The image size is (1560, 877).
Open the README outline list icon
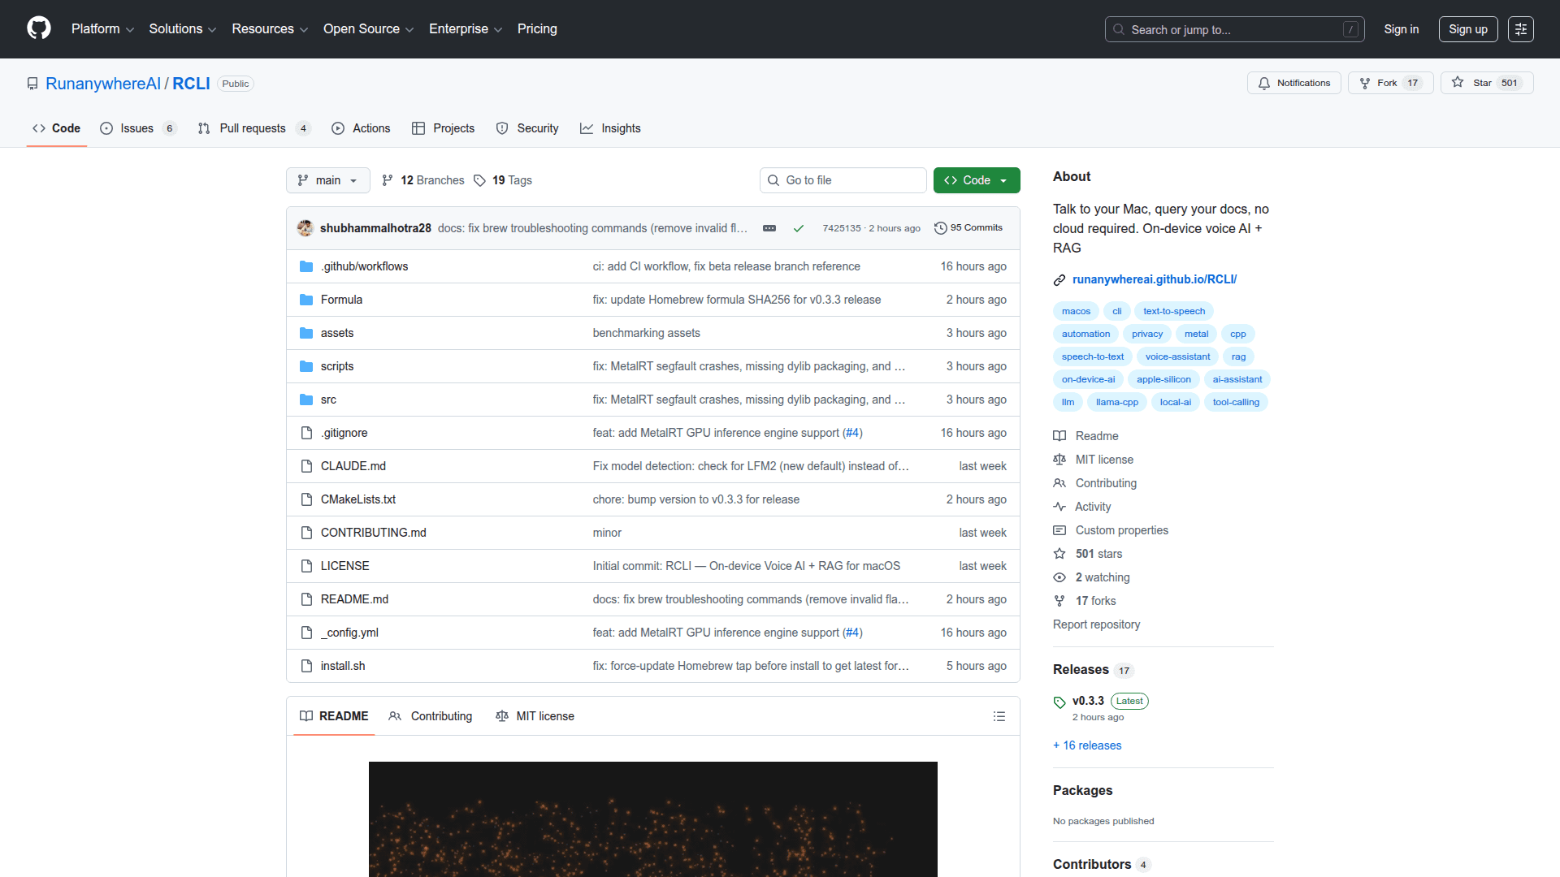coord(999,716)
